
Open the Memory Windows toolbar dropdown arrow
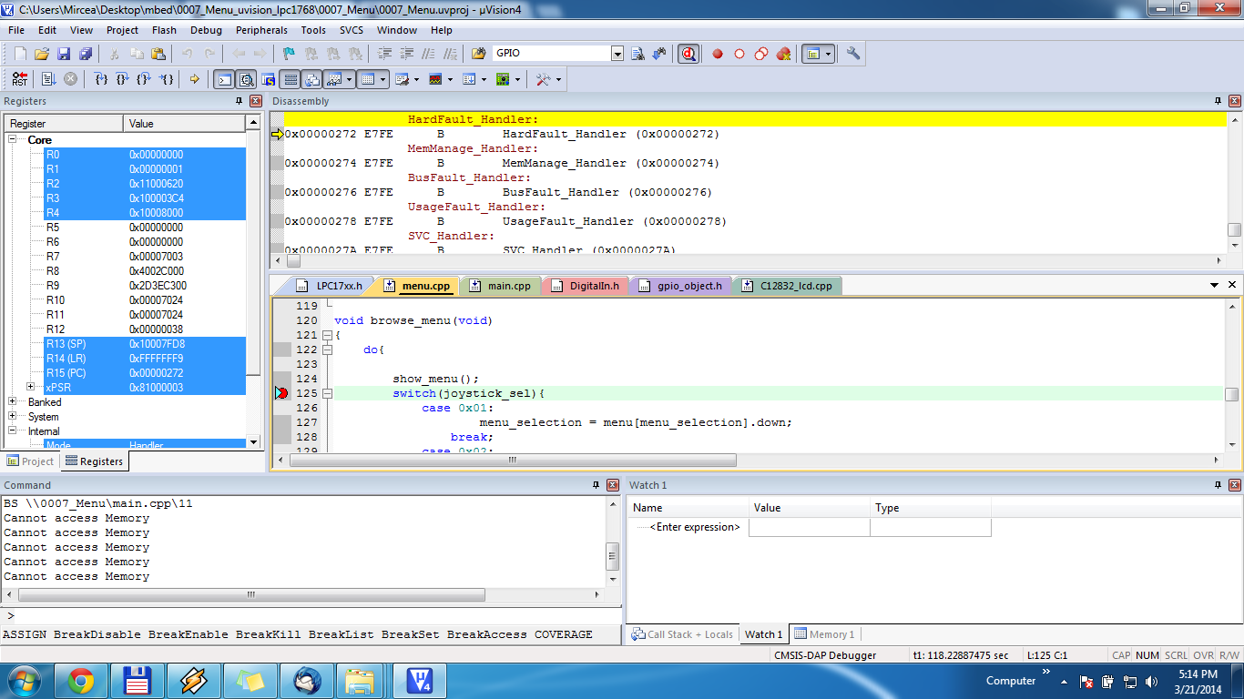click(x=382, y=79)
